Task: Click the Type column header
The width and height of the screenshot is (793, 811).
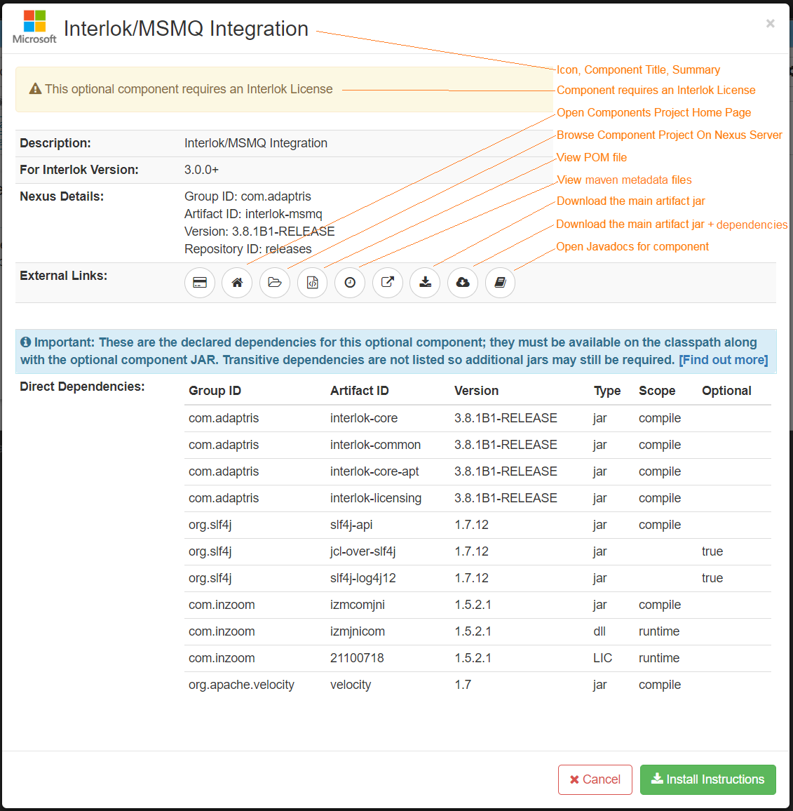Action: coord(607,391)
